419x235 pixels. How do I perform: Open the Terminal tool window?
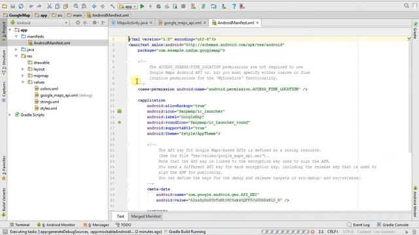20,225
